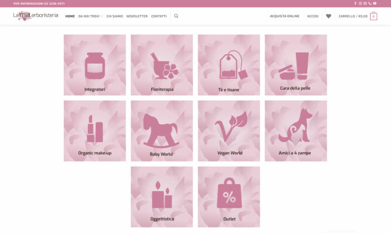The height and width of the screenshot is (234, 391).
Task: Click the La mia erboristeria logo
Action: [x=36, y=16]
